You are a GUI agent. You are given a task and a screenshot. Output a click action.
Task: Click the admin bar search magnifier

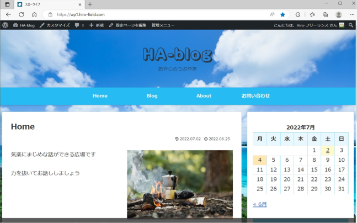pos(351,25)
